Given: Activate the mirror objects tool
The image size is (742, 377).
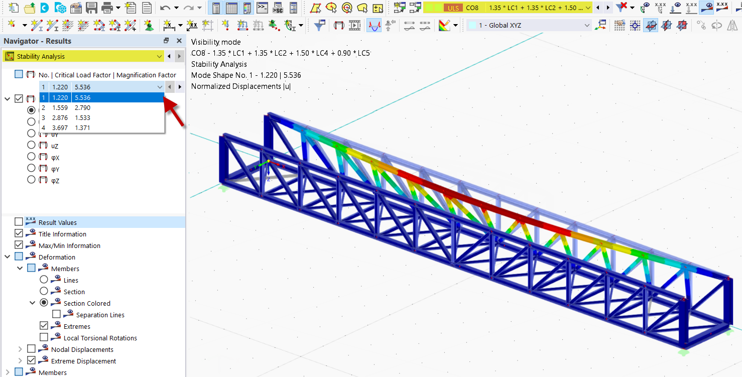Looking at the screenshot, I should click(x=732, y=26).
